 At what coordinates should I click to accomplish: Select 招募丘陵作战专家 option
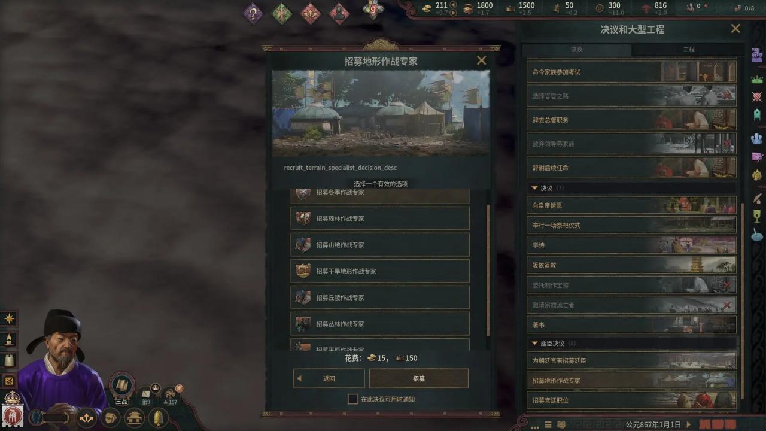pos(380,298)
